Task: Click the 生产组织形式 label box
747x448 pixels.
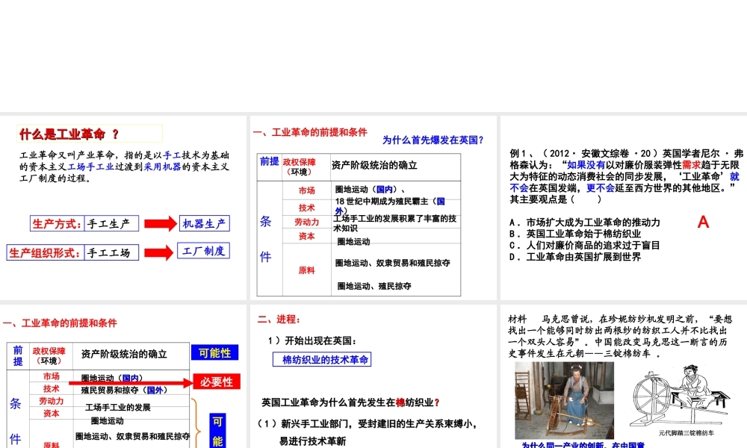Action: 45,253
